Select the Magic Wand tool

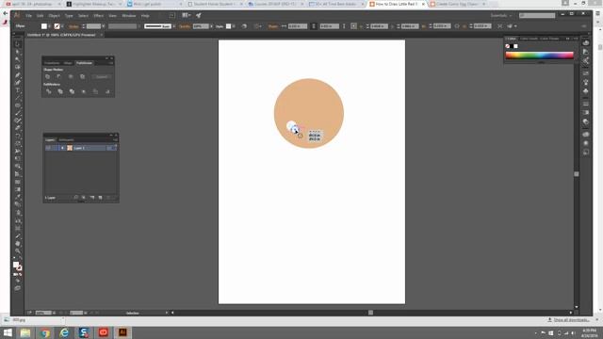click(x=18, y=59)
